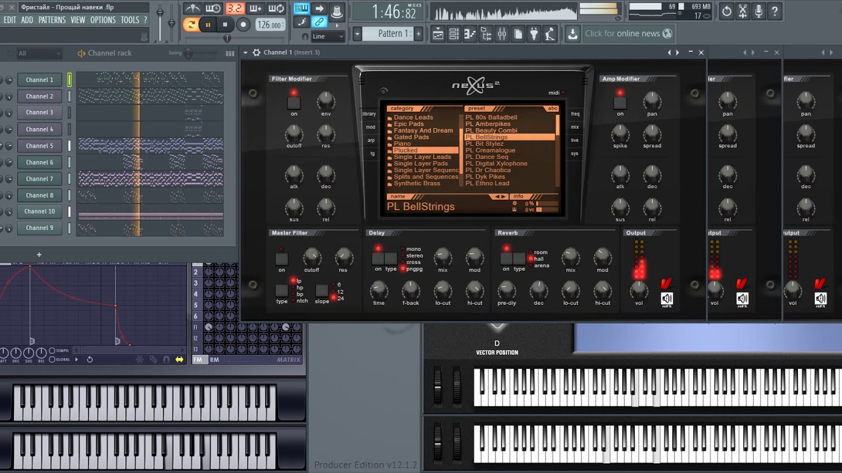Toggle typing keyboard to piano icon
The image size is (842, 473).
302,9
